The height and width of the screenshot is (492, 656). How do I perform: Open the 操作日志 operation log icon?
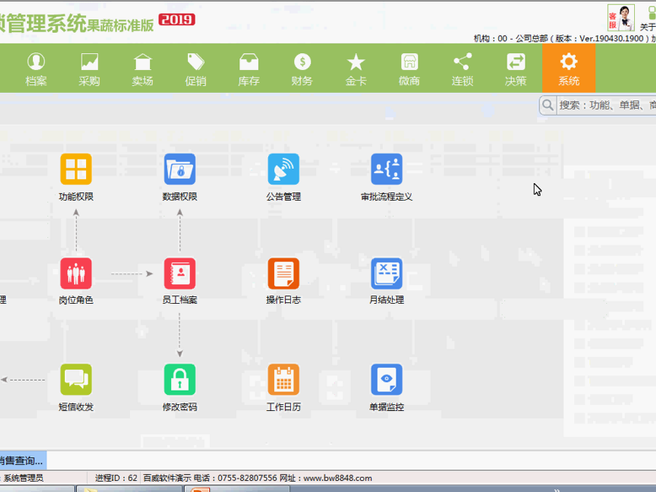283,273
